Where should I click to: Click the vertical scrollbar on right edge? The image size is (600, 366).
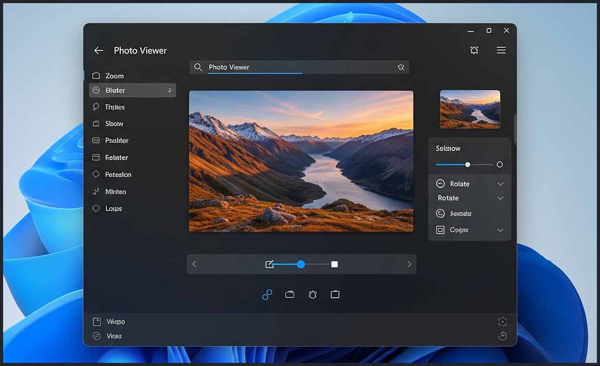[x=516, y=129]
